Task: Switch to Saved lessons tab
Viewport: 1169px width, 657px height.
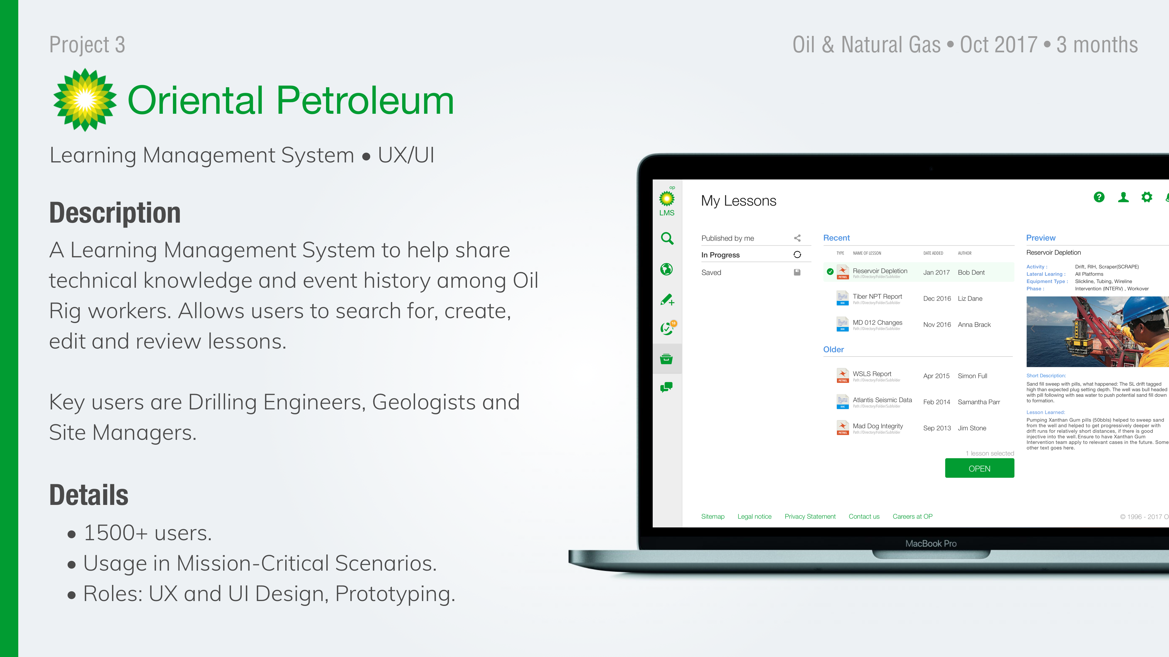Action: tap(711, 273)
